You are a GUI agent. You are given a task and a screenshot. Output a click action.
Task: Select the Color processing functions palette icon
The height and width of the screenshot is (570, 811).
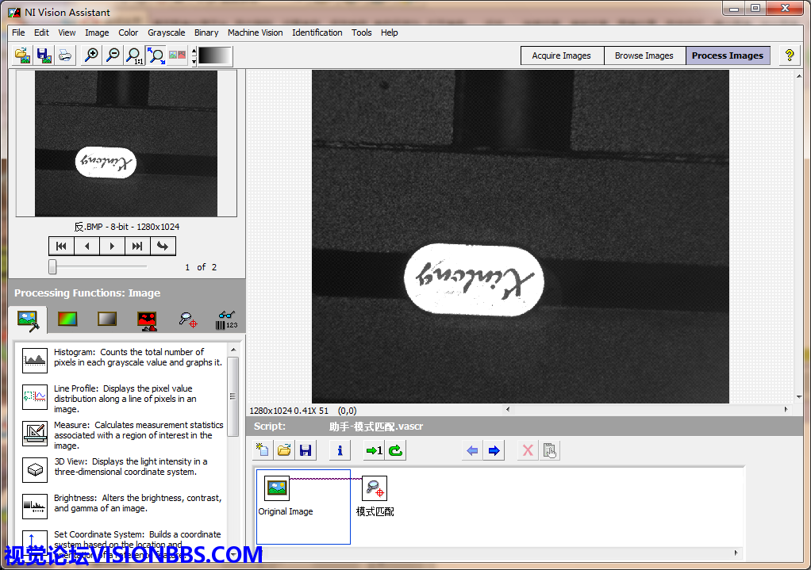(x=67, y=319)
